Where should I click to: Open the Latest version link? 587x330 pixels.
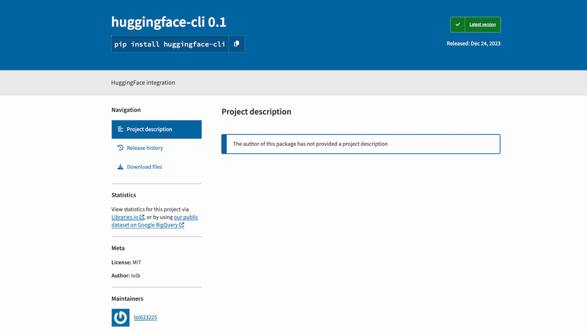click(x=482, y=24)
